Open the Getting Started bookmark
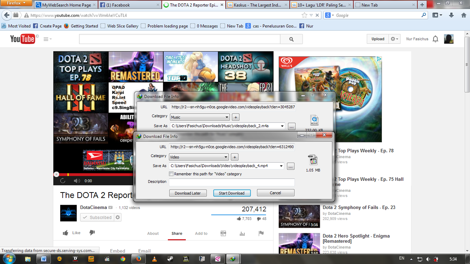Screen dimensions: 470x264 (81, 26)
